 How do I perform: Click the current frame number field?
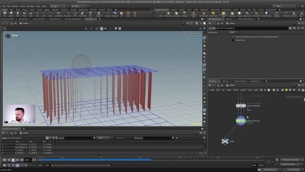coord(27,160)
